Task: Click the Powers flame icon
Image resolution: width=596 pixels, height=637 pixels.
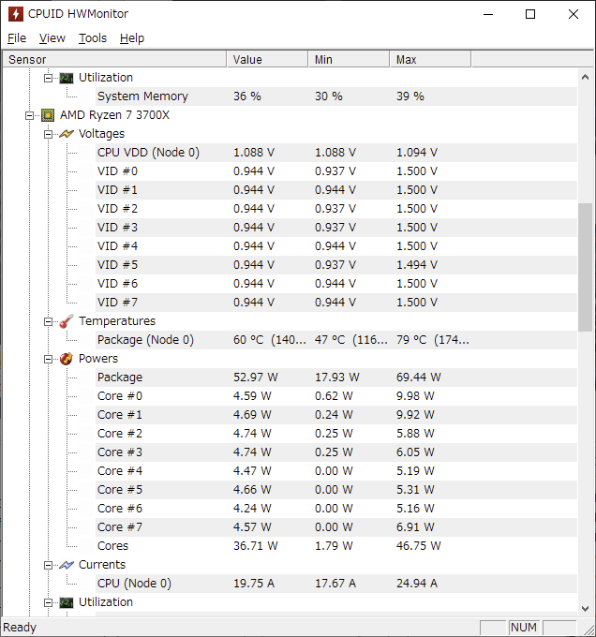Action: 67,359
